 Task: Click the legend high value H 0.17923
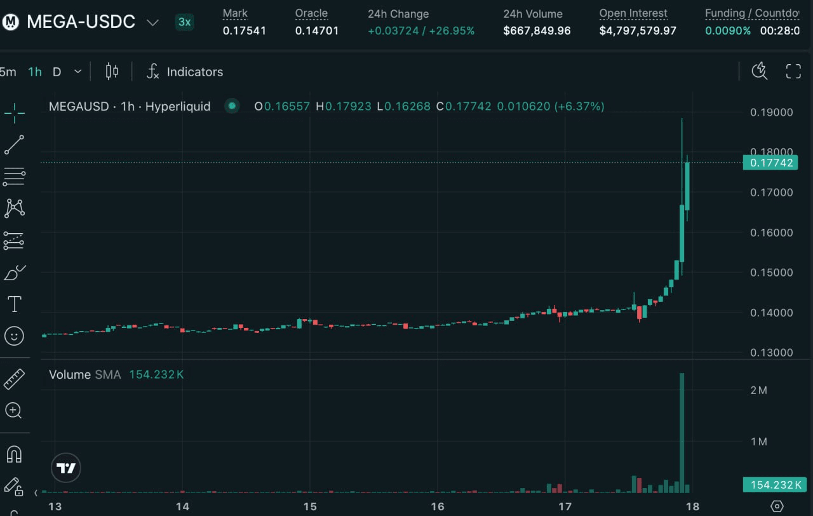pyautogui.click(x=344, y=106)
